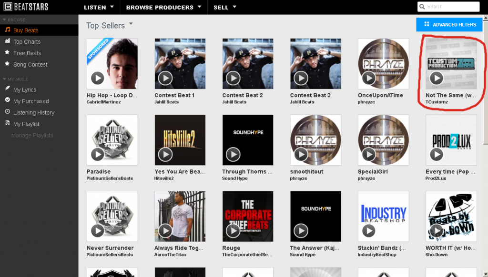Image resolution: width=488 pixels, height=277 pixels.
Task: Open Listening History
Action: click(34, 112)
